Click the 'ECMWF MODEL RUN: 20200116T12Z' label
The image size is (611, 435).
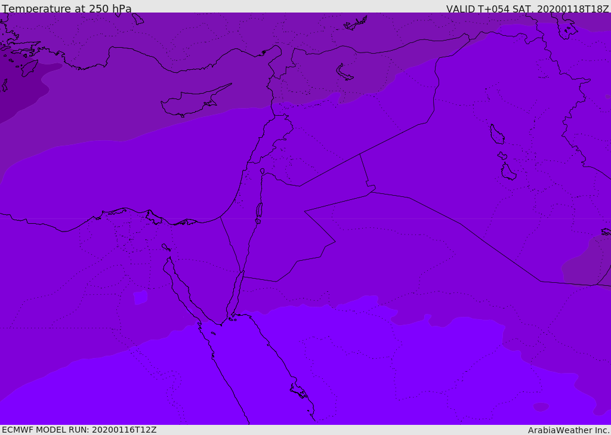point(79,430)
